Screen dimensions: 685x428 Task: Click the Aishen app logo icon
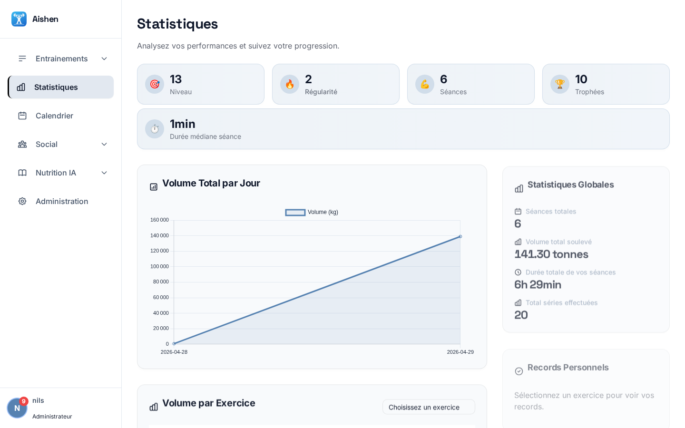(x=19, y=19)
